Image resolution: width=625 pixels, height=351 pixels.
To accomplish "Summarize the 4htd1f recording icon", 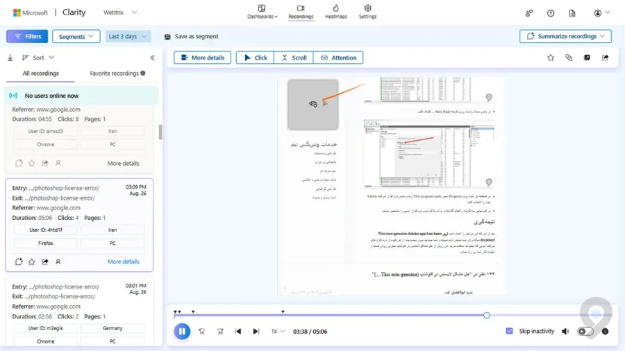I will [19, 262].
